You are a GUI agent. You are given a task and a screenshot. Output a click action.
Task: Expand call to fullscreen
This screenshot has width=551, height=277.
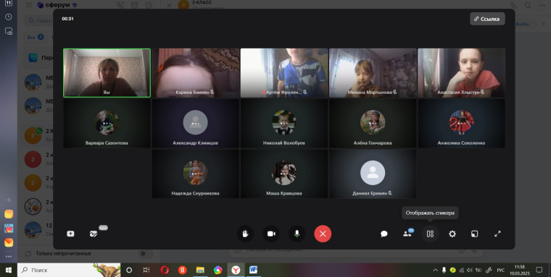497,234
